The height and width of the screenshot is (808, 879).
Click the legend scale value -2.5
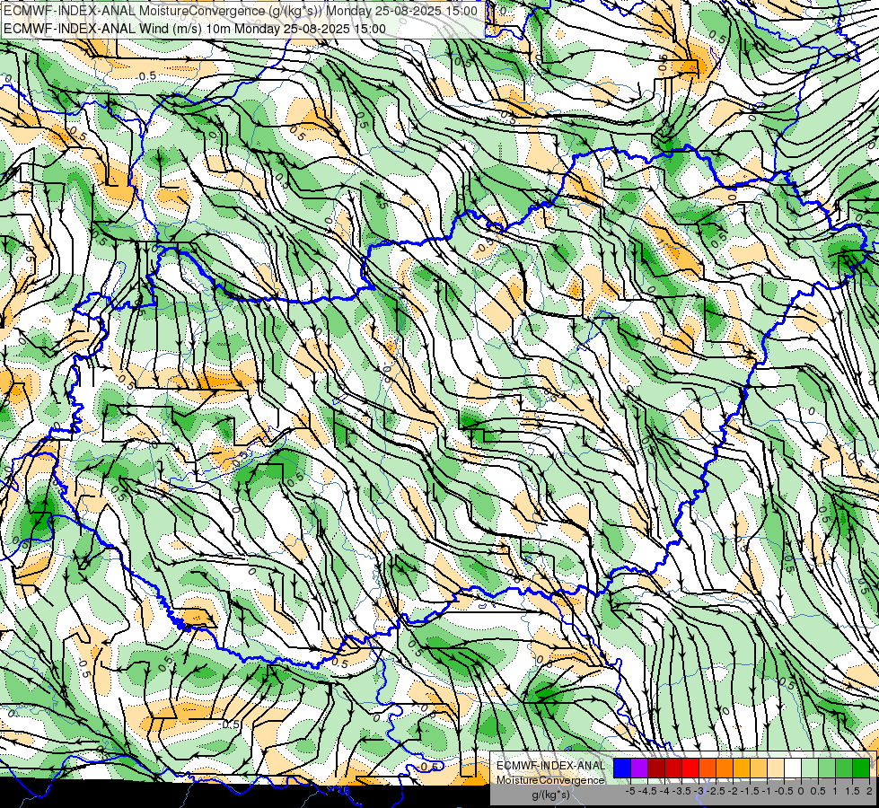coord(716,791)
